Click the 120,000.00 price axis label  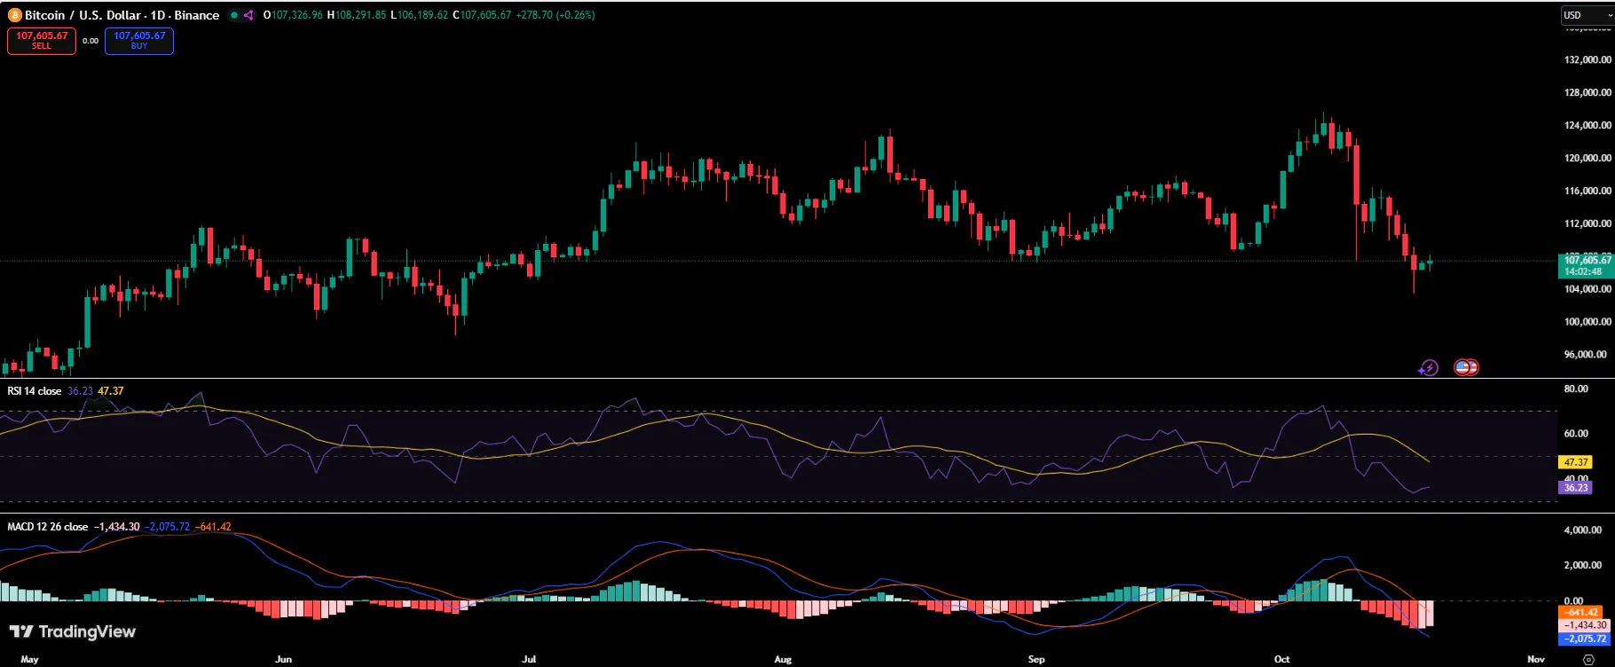1587,159
